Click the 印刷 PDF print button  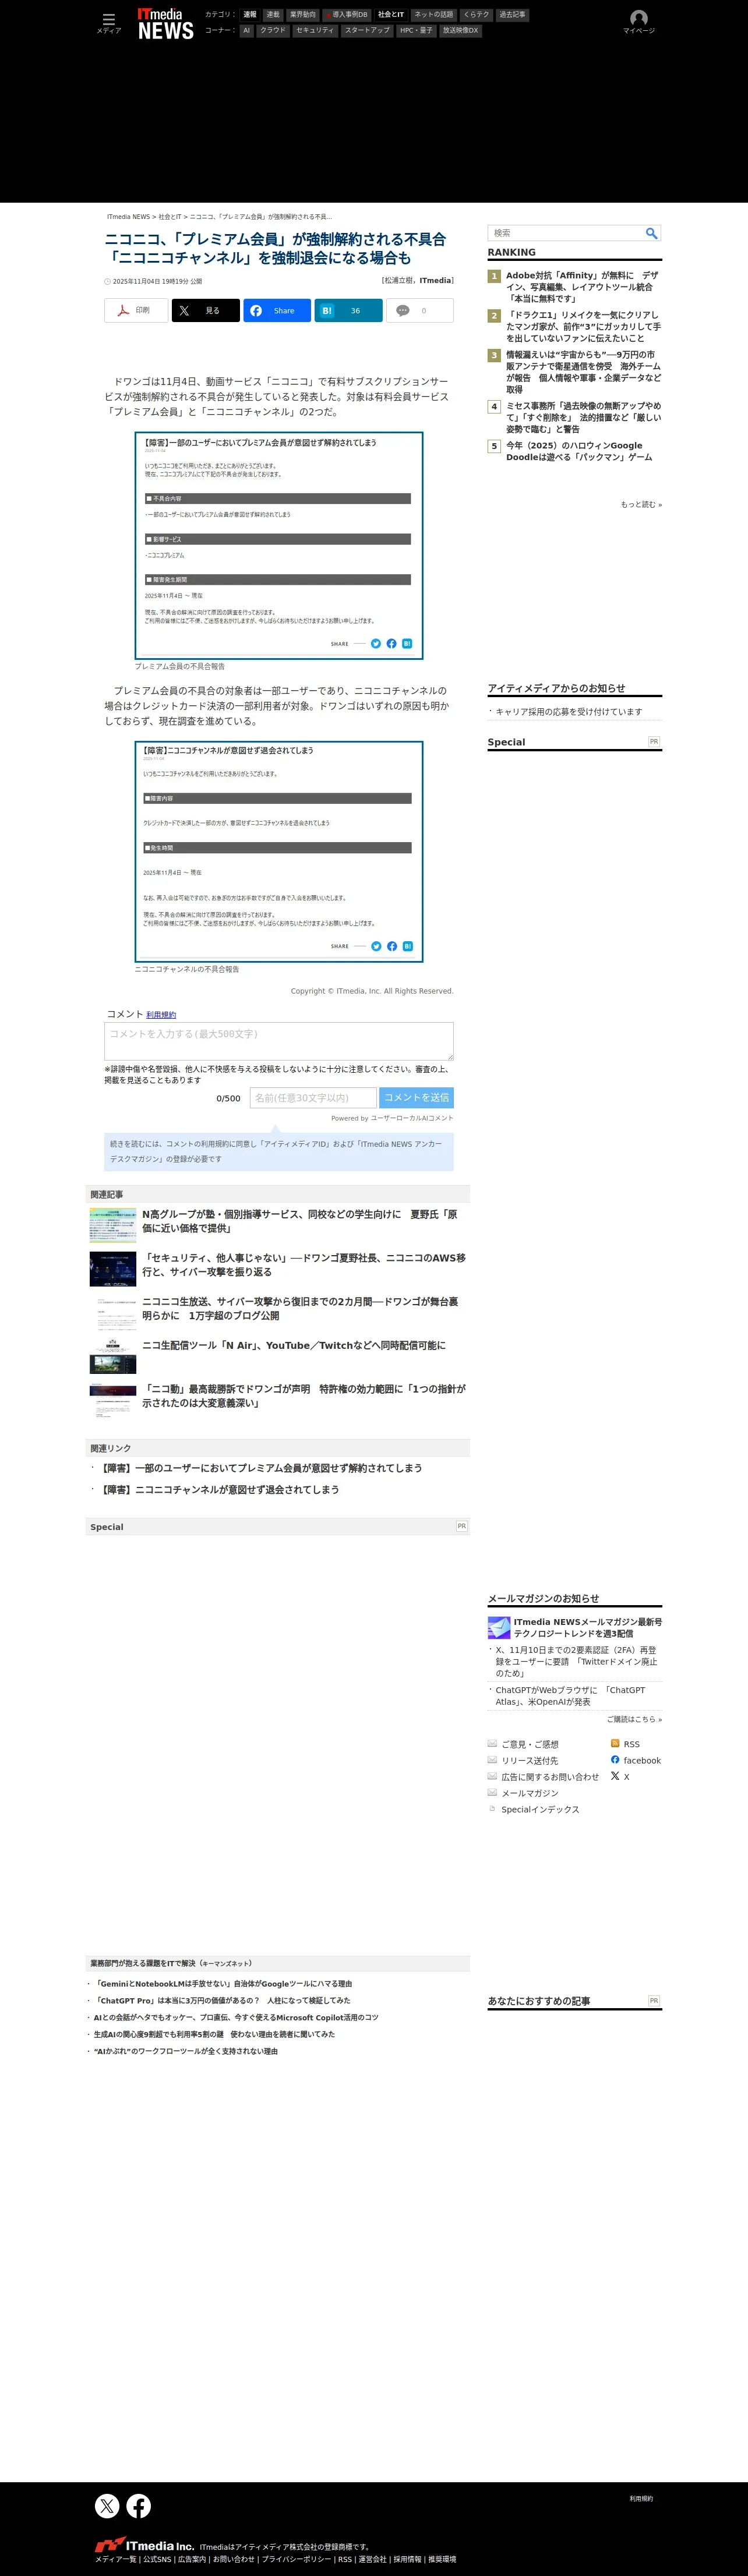[x=136, y=310]
